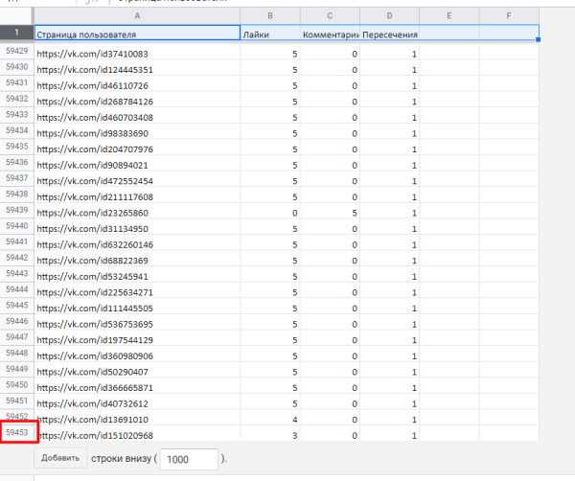Viewport: 575px width, 481px height.
Task: Click the "Комментарии" header cell
Action: coord(330,34)
